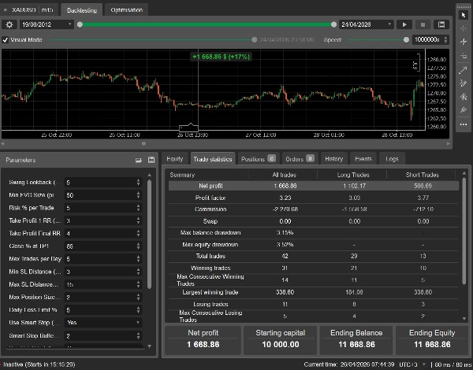Switch to the Optimisation tab
Viewport: 473px width, 370px height.
126,10
